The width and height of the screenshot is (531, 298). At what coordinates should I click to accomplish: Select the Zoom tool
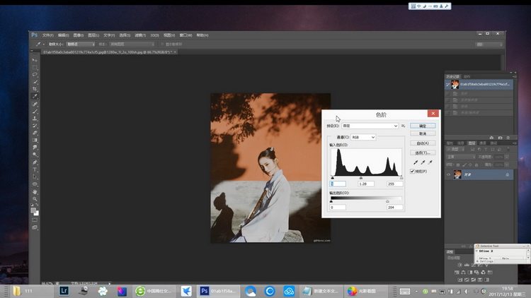(35, 199)
